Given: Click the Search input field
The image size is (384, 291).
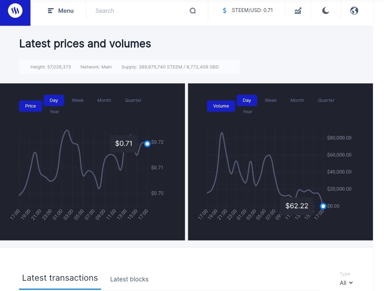Looking at the screenshot, I should [139, 11].
